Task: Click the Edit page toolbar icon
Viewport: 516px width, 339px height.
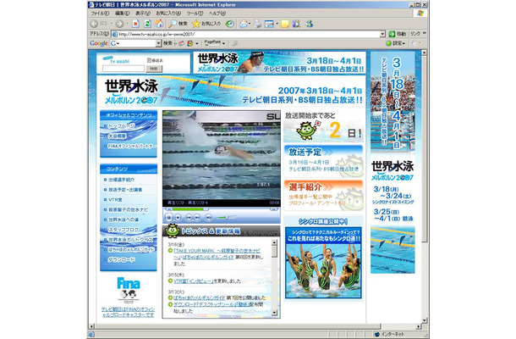Action: [x=269, y=24]
